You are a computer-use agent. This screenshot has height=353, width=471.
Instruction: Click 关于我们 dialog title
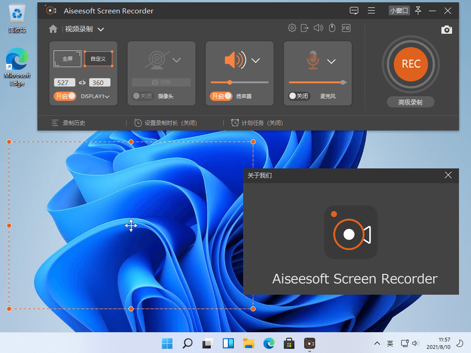pos(259,175)
